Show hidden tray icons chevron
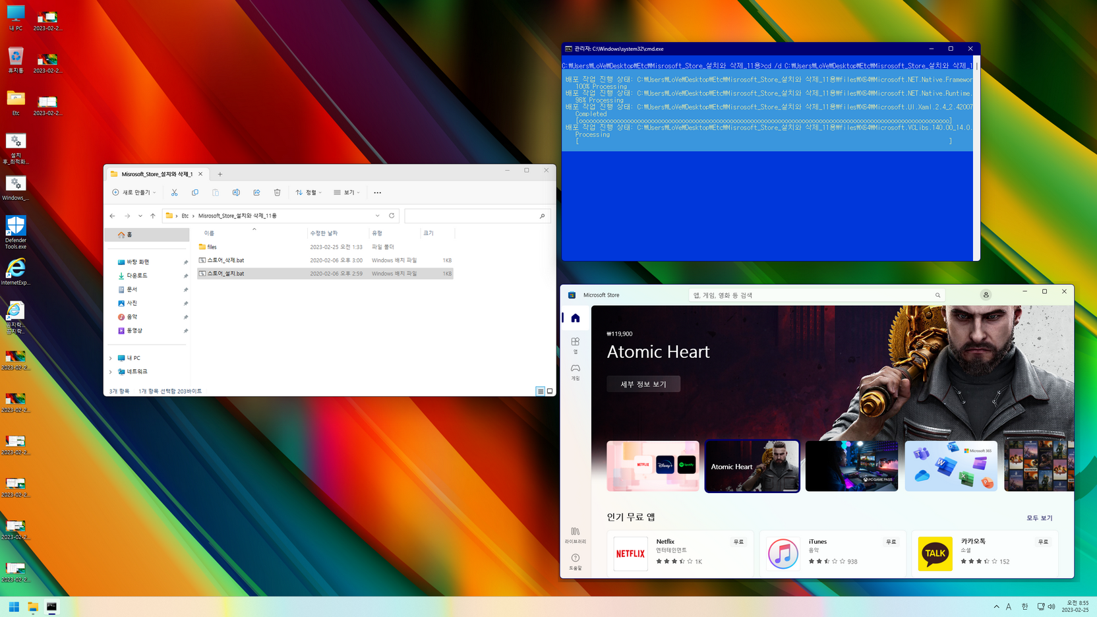Viewport: 1097px width, 617px height. coord(996,606)
